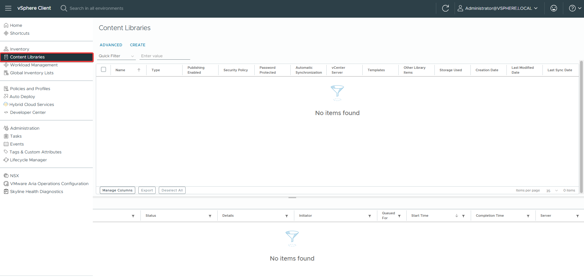Viewport: 584px width, 277px height.
Task: Click the Developer Center icon
Action: (x=6, y=112)
